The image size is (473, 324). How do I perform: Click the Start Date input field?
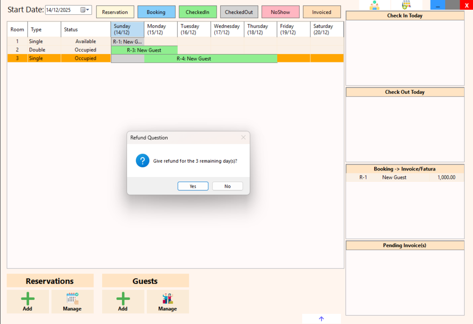click(x=62, y=10)
